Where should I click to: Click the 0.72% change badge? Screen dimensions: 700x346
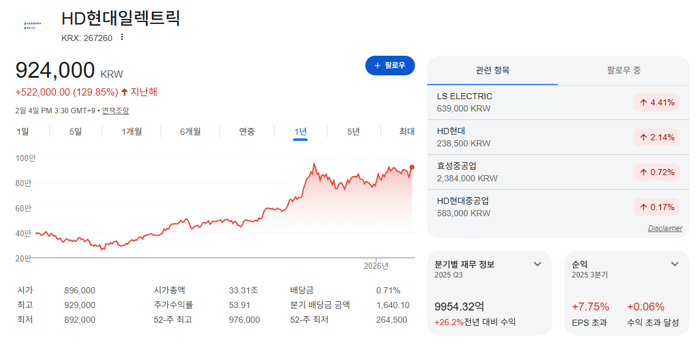click(x=656, y=172)
